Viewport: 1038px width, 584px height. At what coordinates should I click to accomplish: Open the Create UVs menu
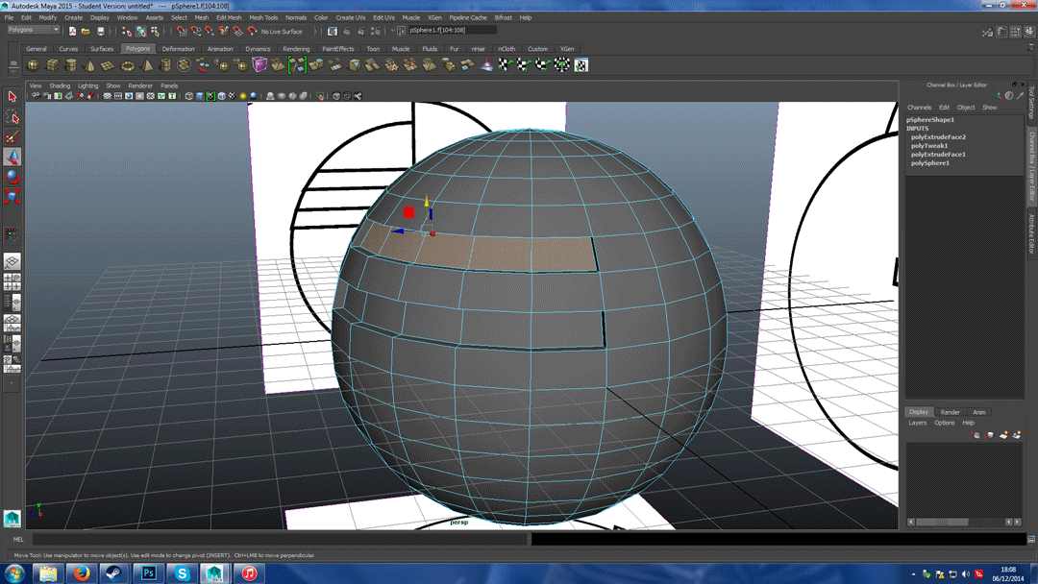(x=350, y=18)
